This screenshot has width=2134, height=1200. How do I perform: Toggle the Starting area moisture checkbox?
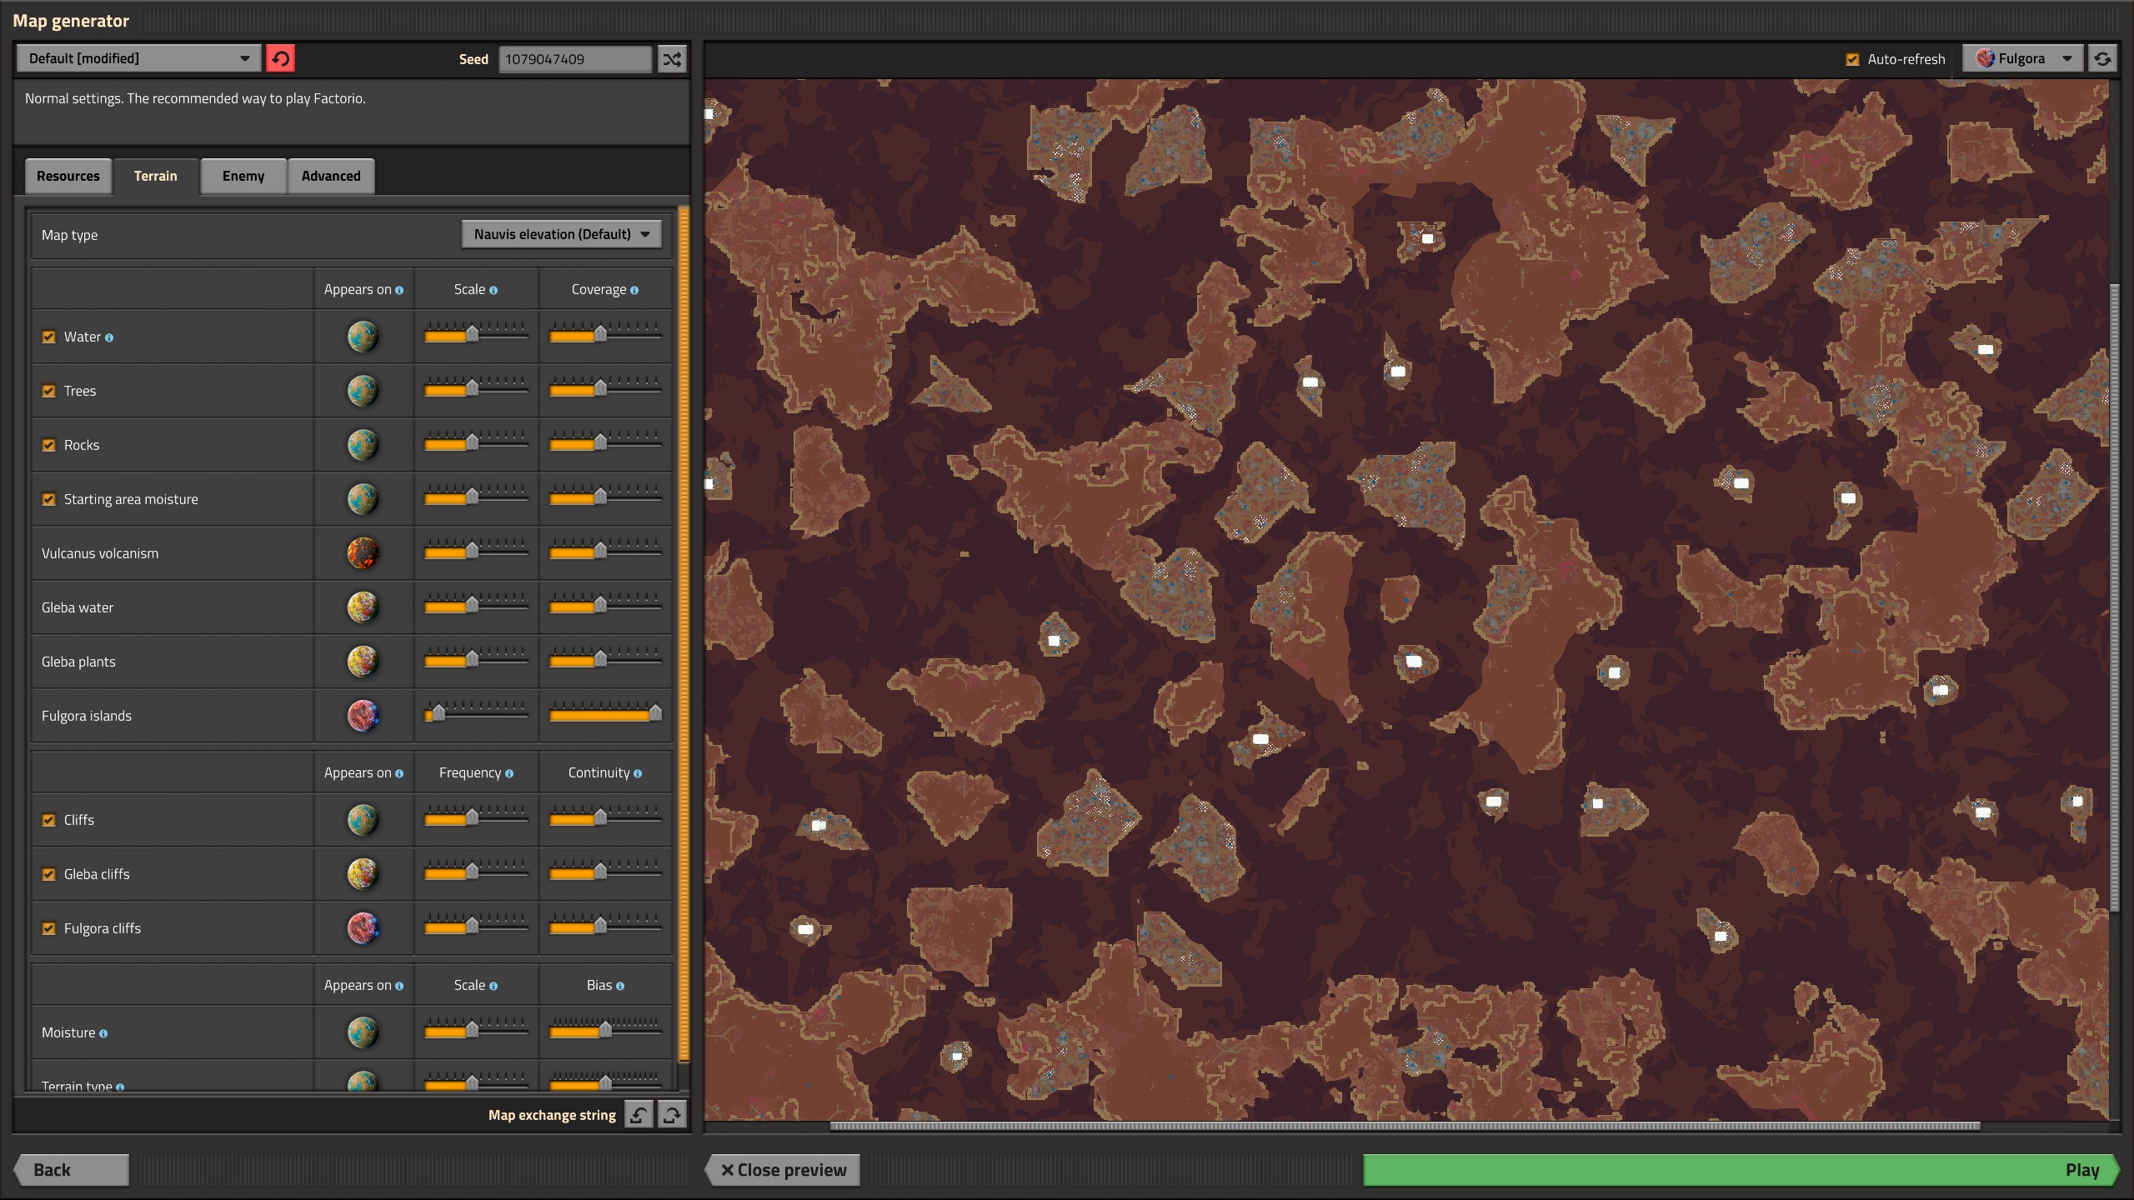tap(49, 499)
